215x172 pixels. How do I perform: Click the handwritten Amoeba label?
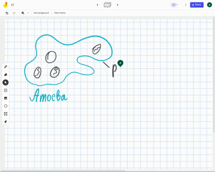pyautogui.click(x=48, y=95)
